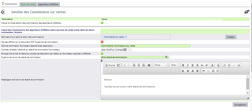This screenshot has height=111, width=252.
Task: Click in the message body text 'Bonjour,'
Action: pyautogui.click(x=109, y=80)
